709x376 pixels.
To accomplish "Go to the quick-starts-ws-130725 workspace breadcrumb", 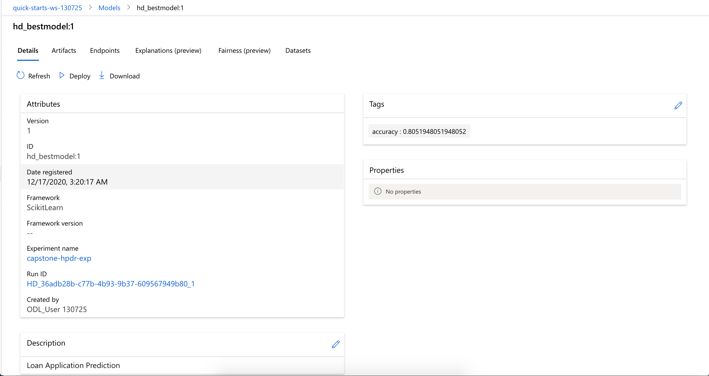I will click(47, 8).
